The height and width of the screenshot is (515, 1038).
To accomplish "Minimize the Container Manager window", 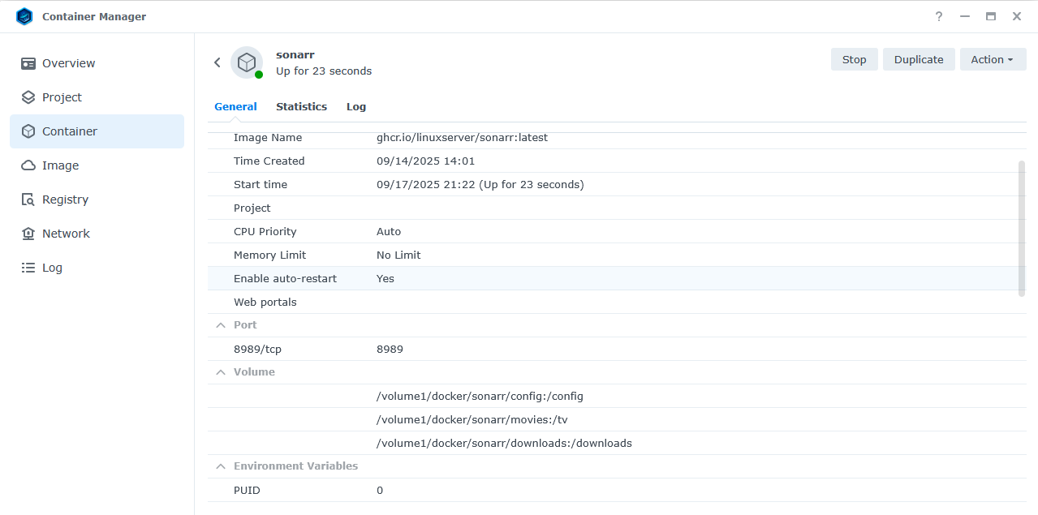I will 965,16.
